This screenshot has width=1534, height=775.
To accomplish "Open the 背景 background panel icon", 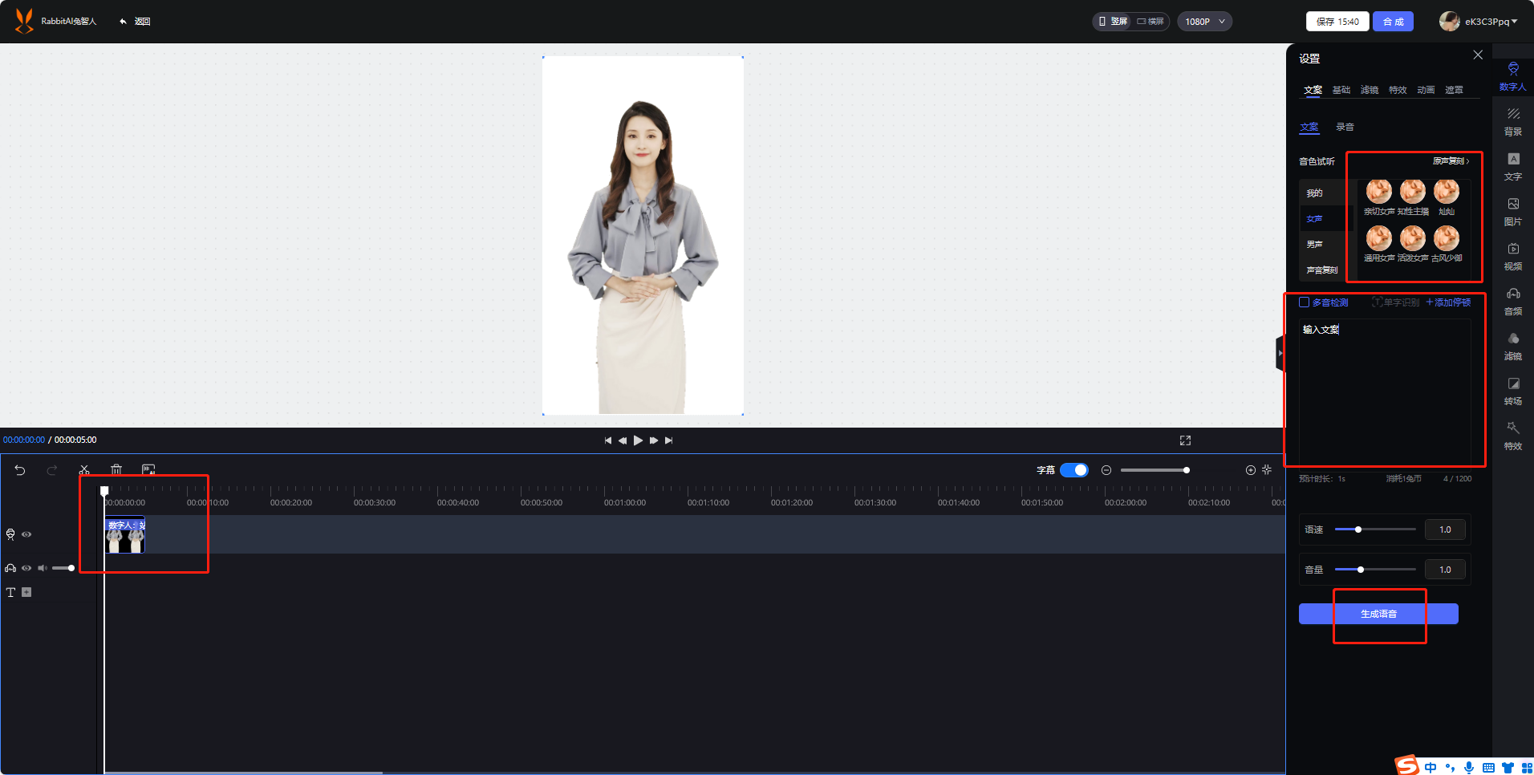I will 1513,122.
